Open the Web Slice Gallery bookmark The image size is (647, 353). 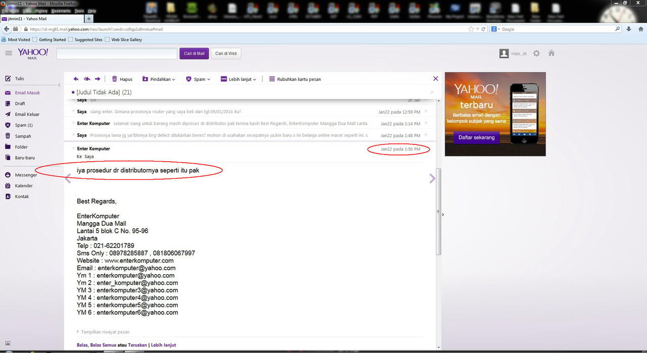(x=124, y=39)
